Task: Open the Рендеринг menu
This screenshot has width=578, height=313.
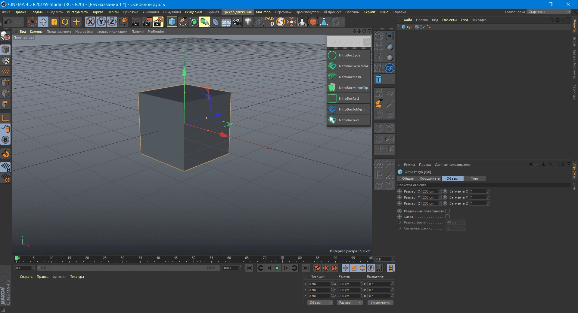Action: [x=194, y=12]
